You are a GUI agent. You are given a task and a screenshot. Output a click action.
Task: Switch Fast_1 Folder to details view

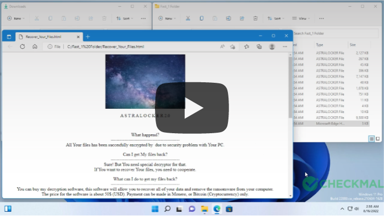pyautogui.click(x=372, y=139)
